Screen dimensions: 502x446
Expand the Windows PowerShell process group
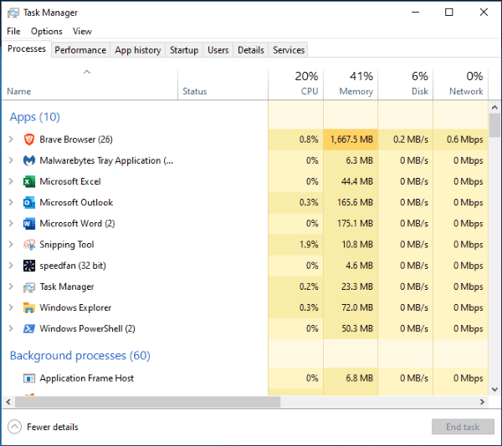click(11, 328)
